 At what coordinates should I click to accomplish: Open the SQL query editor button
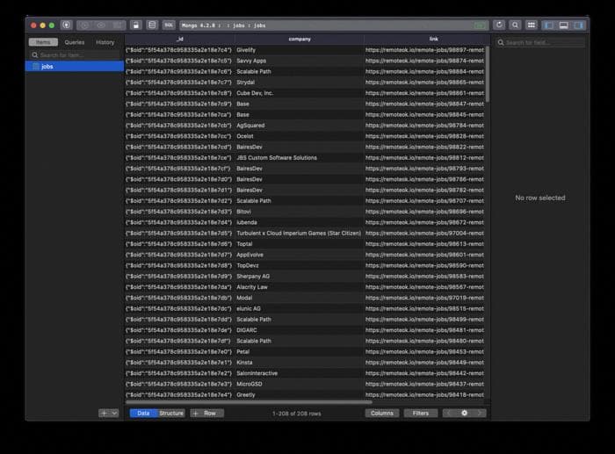(x=169, y=25)
